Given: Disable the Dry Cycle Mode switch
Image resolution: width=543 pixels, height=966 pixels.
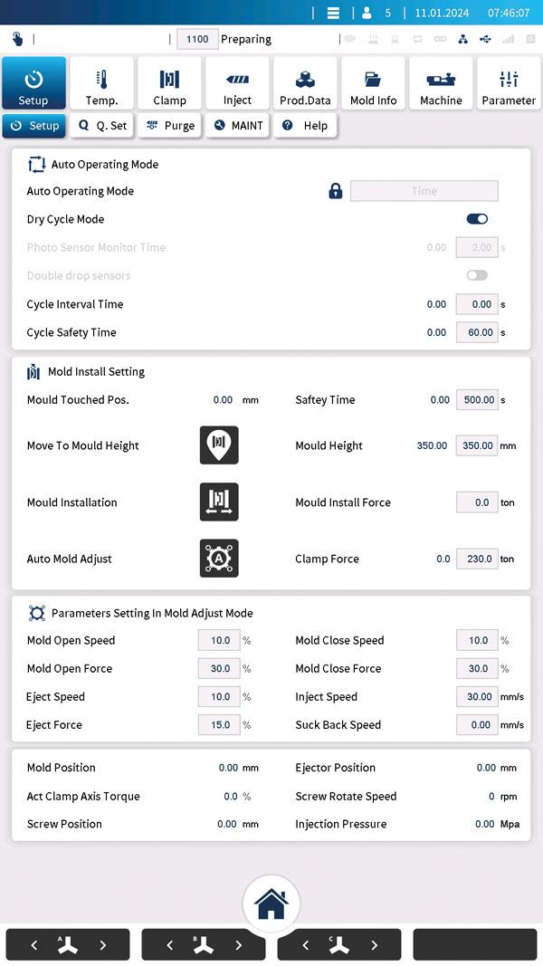Looking at the screenshot, I should 477,219.
